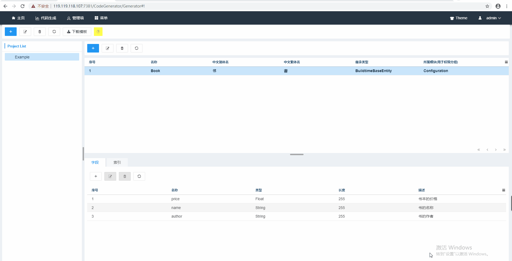Image resolution: width=512 pixels, height=261 pixels.
Task: Switch to the 索引 tab
Action: pyautogui.click(x=117, y=162)
